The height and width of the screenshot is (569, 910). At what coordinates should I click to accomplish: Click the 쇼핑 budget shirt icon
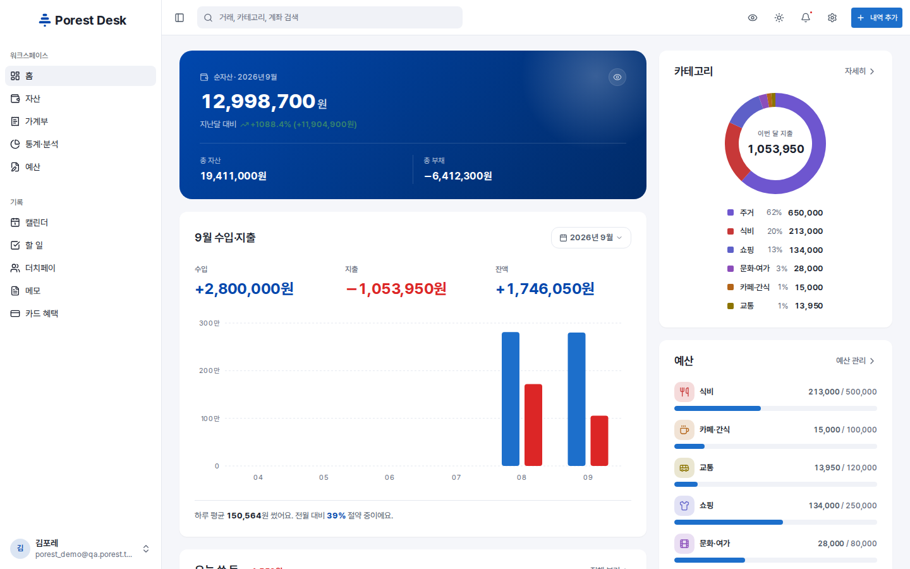coord(684,506)
